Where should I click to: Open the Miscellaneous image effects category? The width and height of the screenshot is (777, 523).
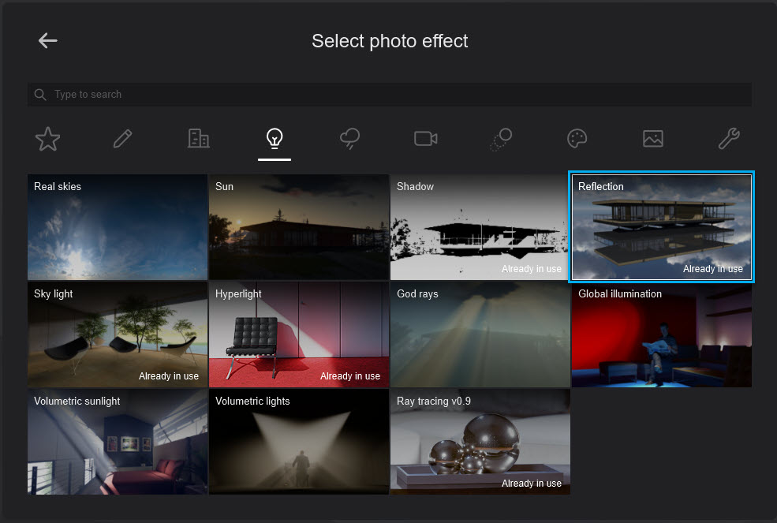click(x=652, y=138)
